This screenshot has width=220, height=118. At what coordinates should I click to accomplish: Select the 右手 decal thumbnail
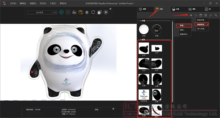(157, 64)
